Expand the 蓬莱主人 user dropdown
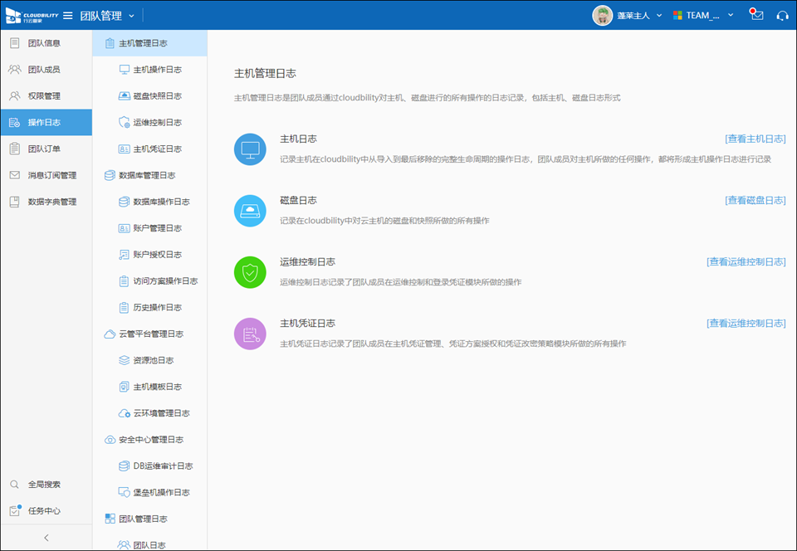Image resolution: width=797 pixels, height=551 pixels. click(x=659, y=15)
